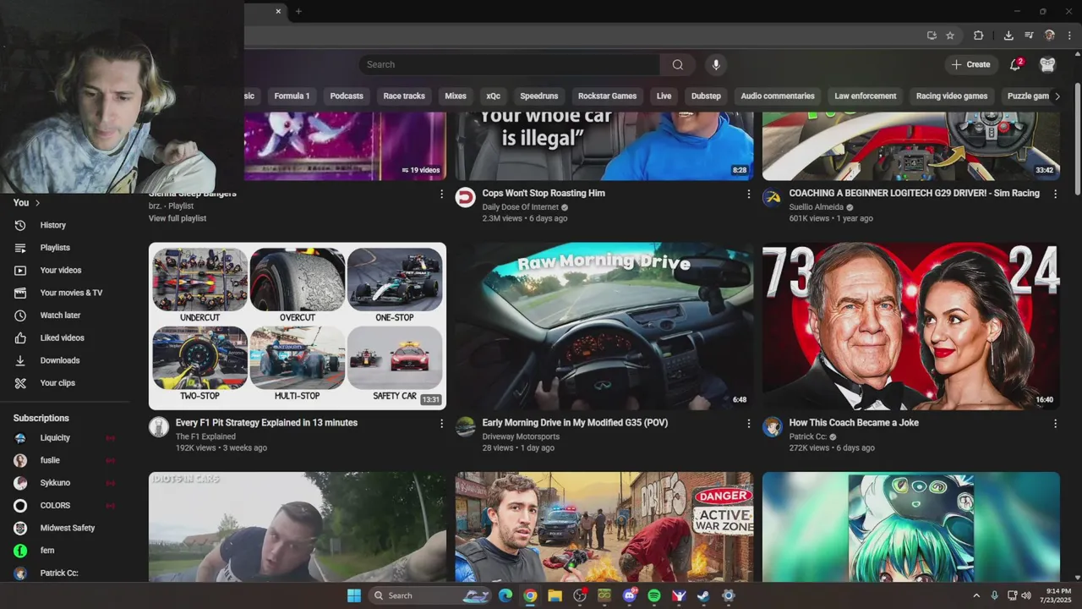The width and height of the screenshot is (1082, 609).
Task: Select the Speedruns chip
Action: pos(539,96)
